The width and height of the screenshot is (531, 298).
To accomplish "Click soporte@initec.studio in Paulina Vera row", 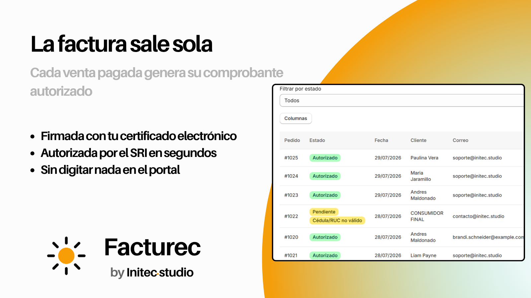I will click(477, 158).
